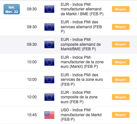Click the EU flag for eurozone services PMI

click(x=49, y=80)
